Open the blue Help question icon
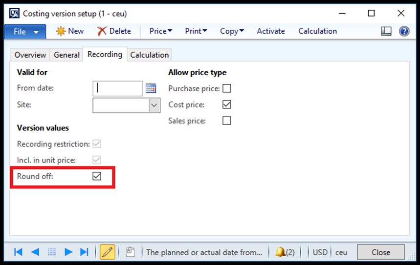Image resolution: width=420 pixels, height=265 pixels. point(404,31)
